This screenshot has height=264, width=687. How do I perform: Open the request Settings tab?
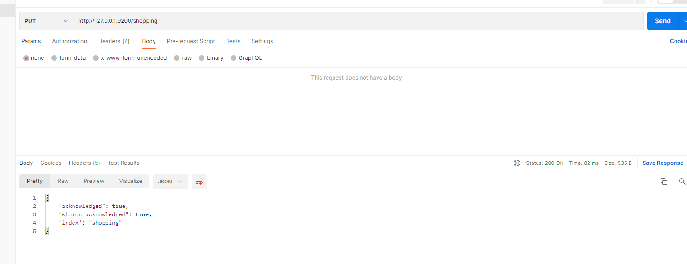[x=262, y=41]
